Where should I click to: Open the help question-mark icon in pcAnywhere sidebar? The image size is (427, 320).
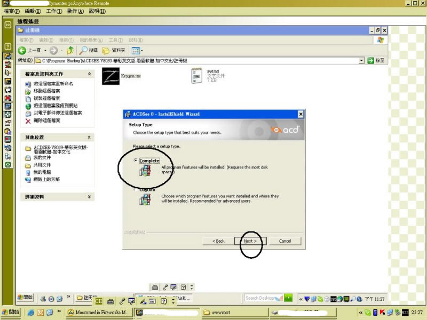tap(8, 46)
